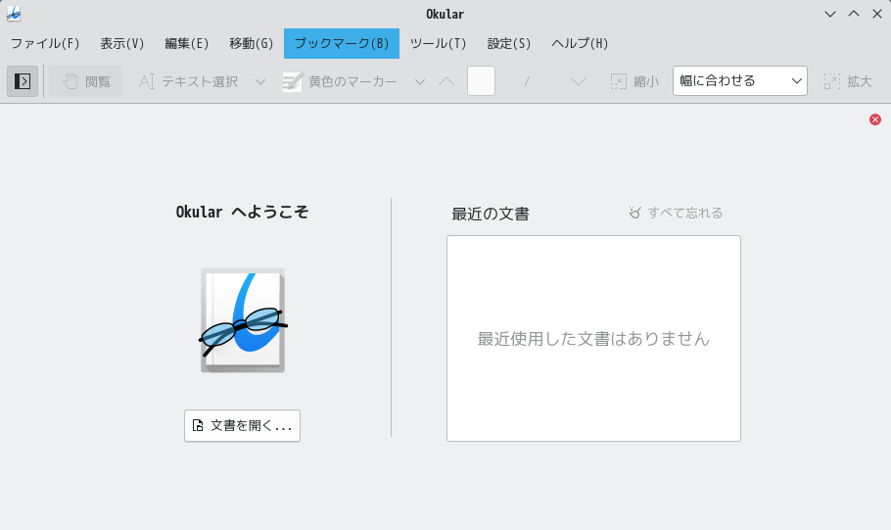The image size is (891, 530).
Task: Click the empty recent documents list
Action: (x=593, y=338)
